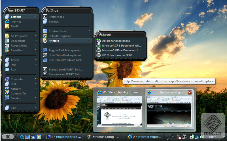Click the tray warning alert icon
Screen dimensions: 227x141
click(179, 137)
